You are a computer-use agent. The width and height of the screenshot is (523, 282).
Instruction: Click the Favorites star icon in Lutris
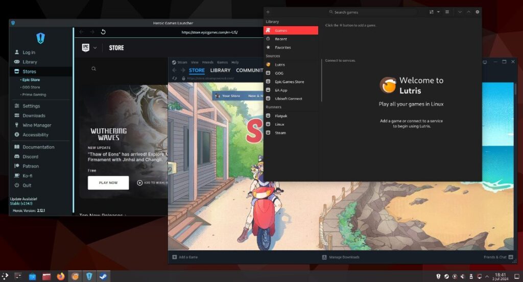[268, 48]
